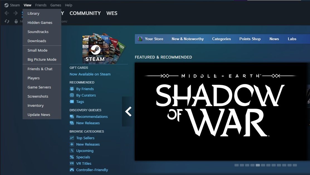The height and width of the screenshot is (175, 310).
Task: Click the Controller-Friendly gamepad icon
Action: click(72, 170)
